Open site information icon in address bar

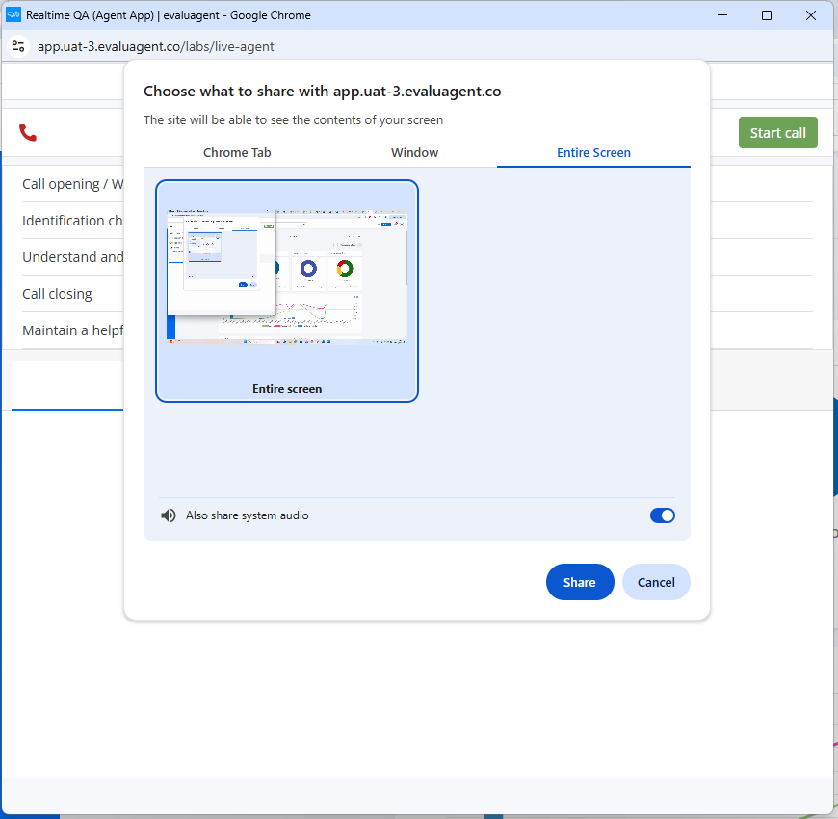[x=18, y=46]
